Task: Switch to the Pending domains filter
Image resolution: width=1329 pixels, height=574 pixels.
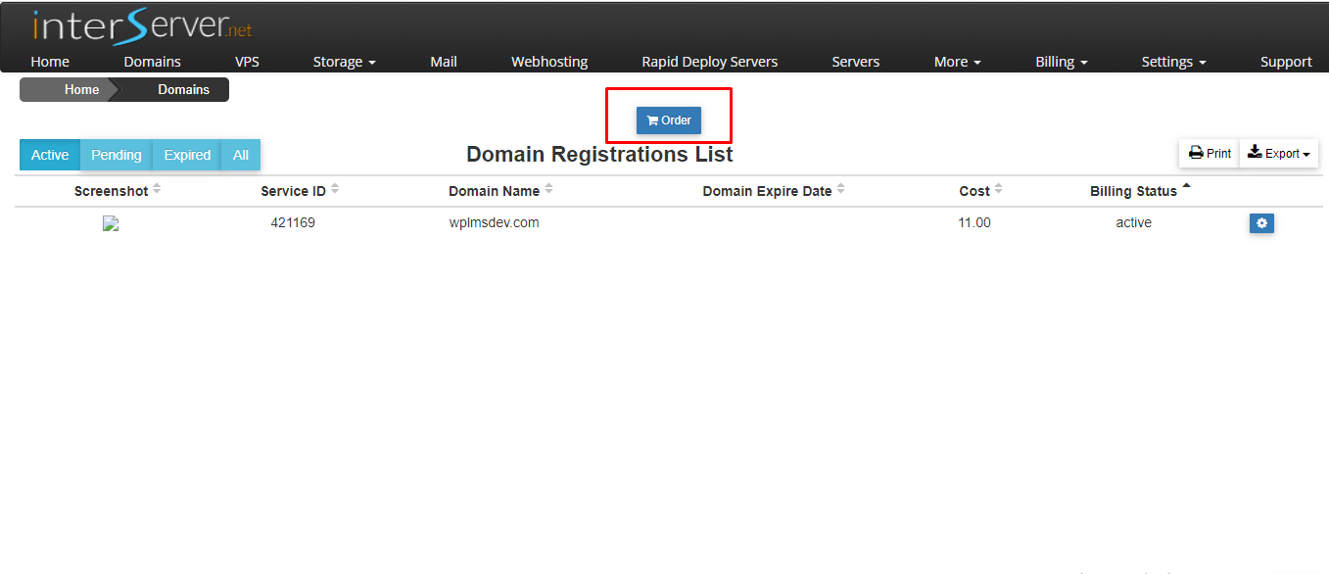Action: [x=116, y=155]
